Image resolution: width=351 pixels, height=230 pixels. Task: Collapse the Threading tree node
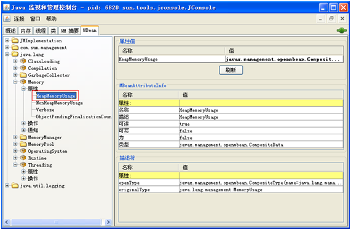pos(15,165)
